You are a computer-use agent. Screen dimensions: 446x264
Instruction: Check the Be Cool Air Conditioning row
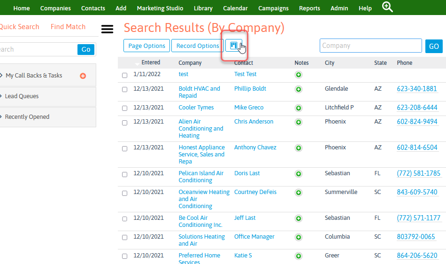pyautogui.click(x=124, y=219)
